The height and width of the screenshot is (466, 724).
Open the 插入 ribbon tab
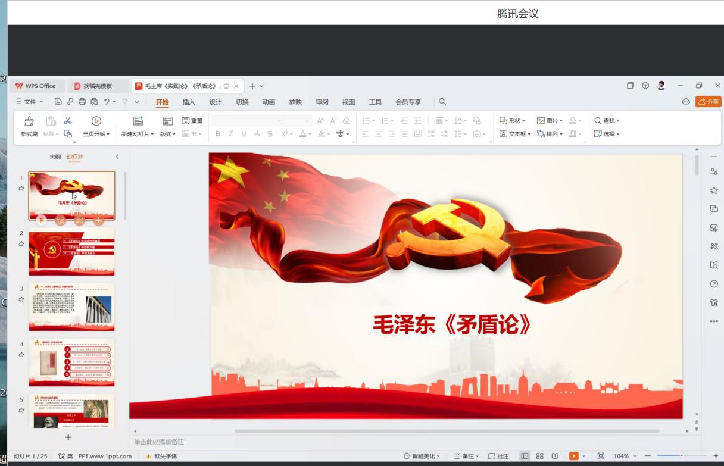pos(189,102)
